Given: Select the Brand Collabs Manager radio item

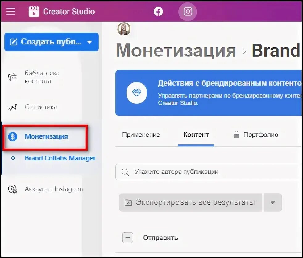Looking at the screenshot, I should 13,158.
